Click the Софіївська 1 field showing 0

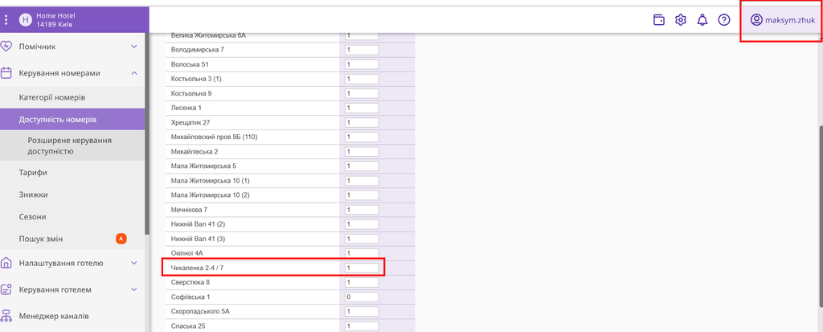[x=362, y=297]
